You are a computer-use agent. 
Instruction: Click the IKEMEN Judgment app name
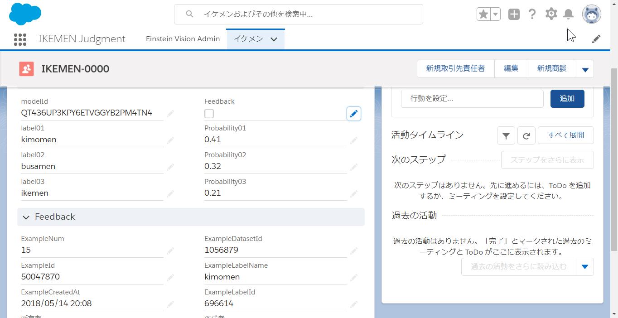pyautogui.click(x=82, y=39)
